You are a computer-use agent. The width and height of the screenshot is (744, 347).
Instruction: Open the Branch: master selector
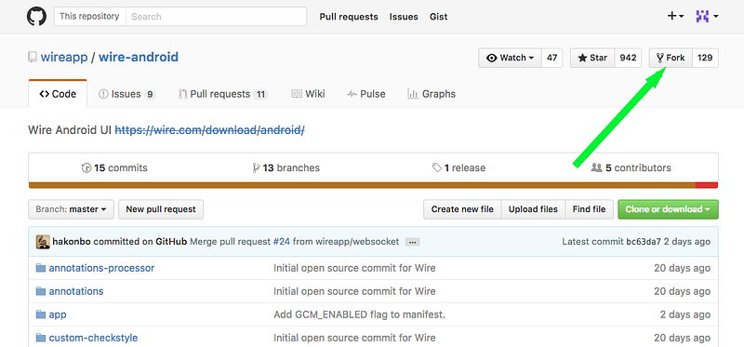72,209
